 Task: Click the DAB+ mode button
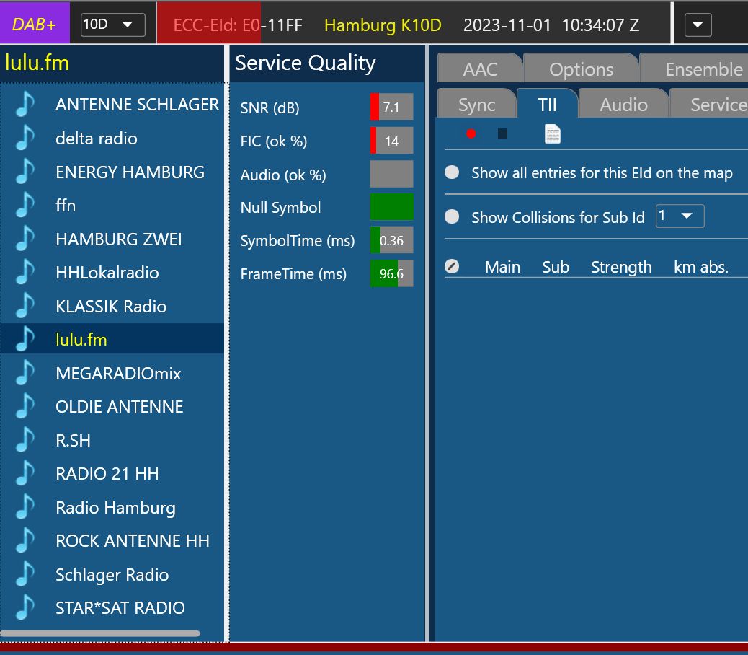point(35,25)
